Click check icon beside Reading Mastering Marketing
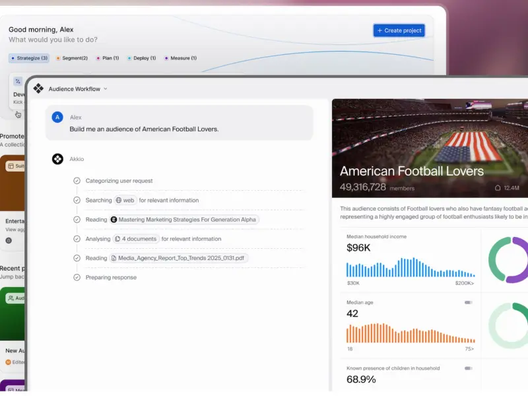This screenshot has height=396, width=528. tap(77, 220)
